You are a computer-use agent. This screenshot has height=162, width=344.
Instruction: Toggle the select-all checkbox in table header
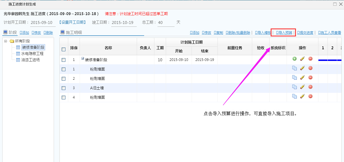tap(64, 49)
